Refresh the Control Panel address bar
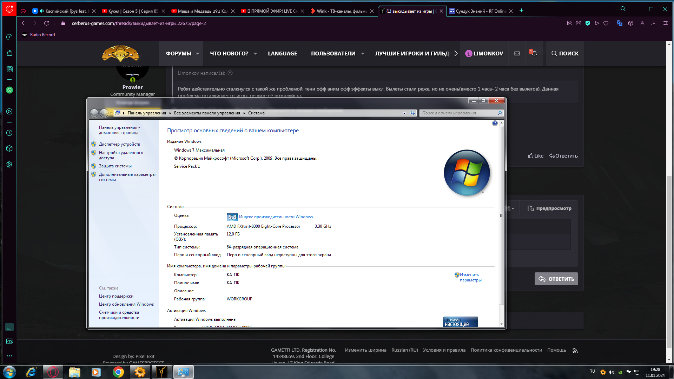The width and height of the screenshot is (674, 379). coord(412,113)
